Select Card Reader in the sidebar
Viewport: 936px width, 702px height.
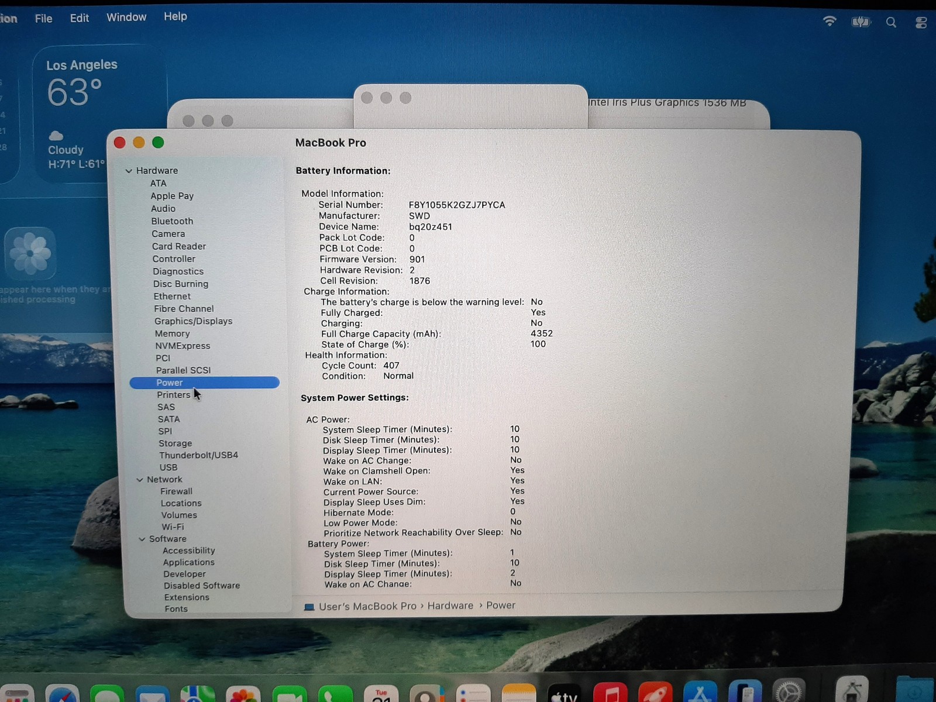tap(179, 246)
